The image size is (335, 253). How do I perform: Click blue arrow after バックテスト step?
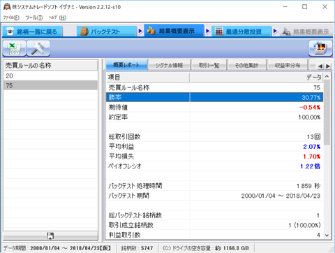coord(140,31)
